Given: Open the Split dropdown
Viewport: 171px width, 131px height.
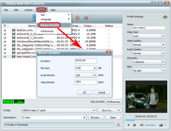Looking at the screenshot, I should coord(163,71).
